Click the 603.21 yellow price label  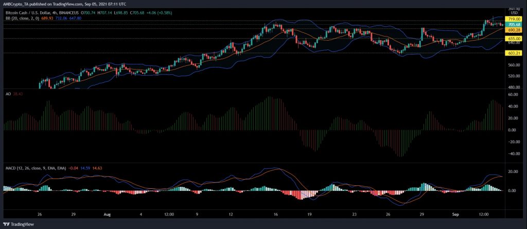pyautogui.click(x=514, y=53)
